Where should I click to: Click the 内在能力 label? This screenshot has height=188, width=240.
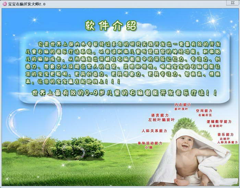point(183,105)
